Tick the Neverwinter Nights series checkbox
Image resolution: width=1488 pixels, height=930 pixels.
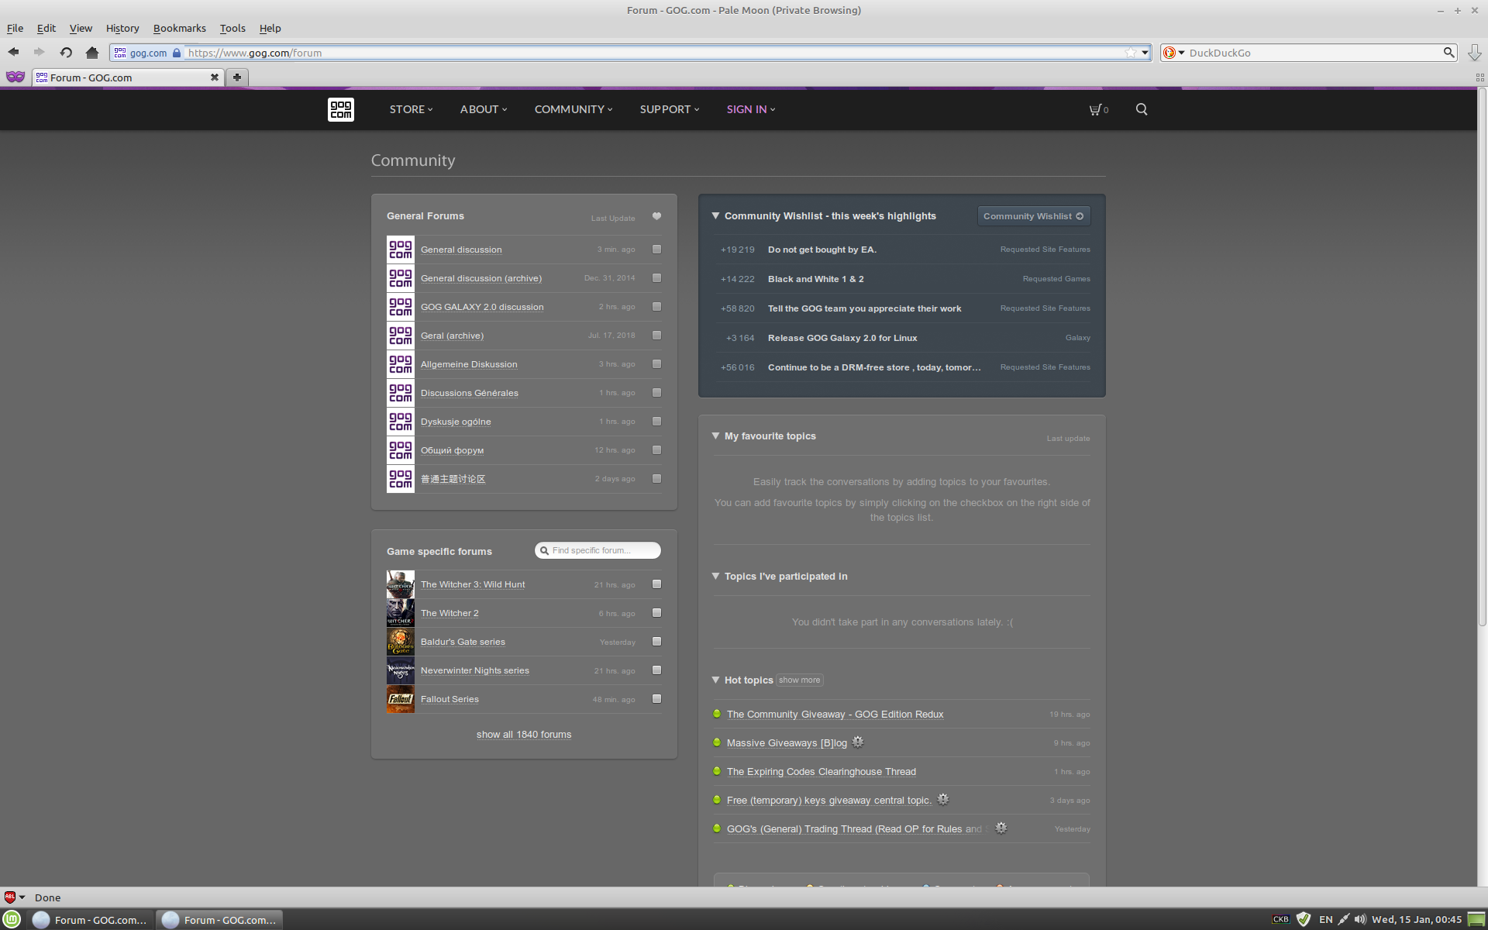click(656, 670)
